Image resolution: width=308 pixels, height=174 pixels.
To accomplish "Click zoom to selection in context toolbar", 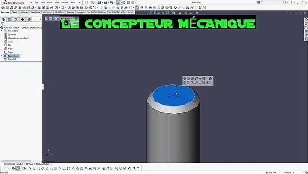I will click(196, 83).
